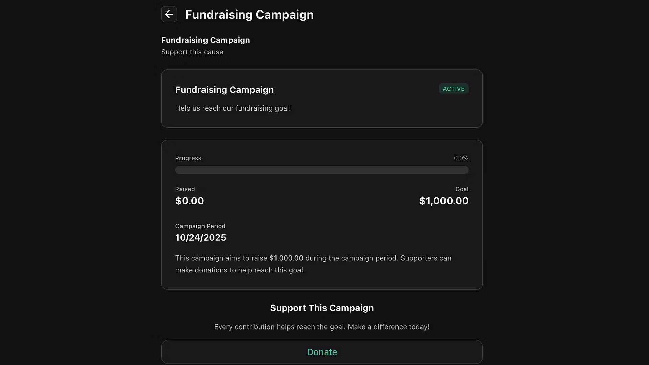Click the 'Goal' label
Image resolution: width=649 pixels, height=365 pixels.
tap(461, 189)
